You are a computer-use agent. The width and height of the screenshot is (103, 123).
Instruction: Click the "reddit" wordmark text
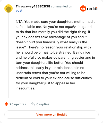pyautogui.click(x=93, y=8)
